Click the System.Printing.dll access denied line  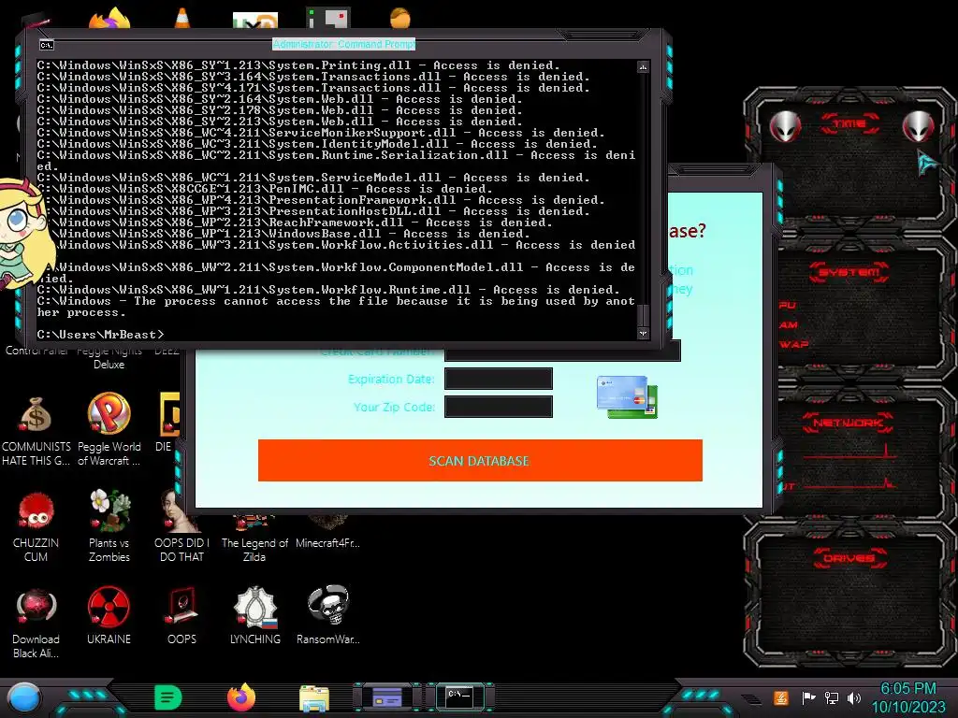click(x=298, y=65)
